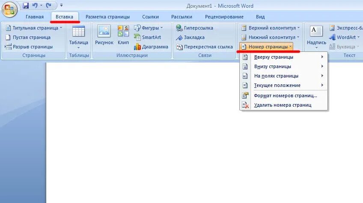Insert a Пустая страница
The width and height of the screenshot is (363, 203).
coord(28,37)
